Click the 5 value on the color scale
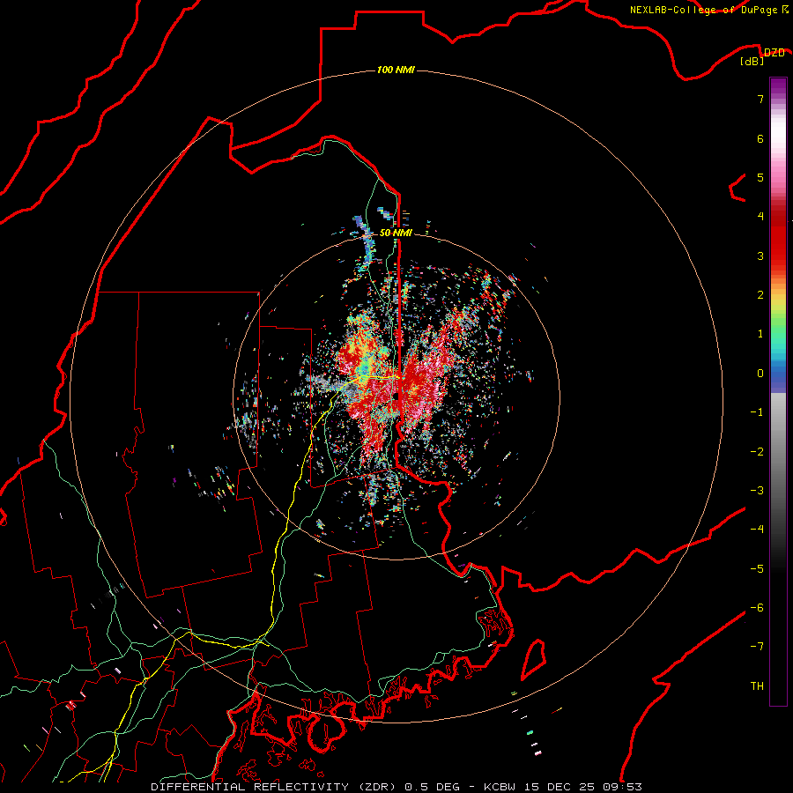 (x=760, y=177)
